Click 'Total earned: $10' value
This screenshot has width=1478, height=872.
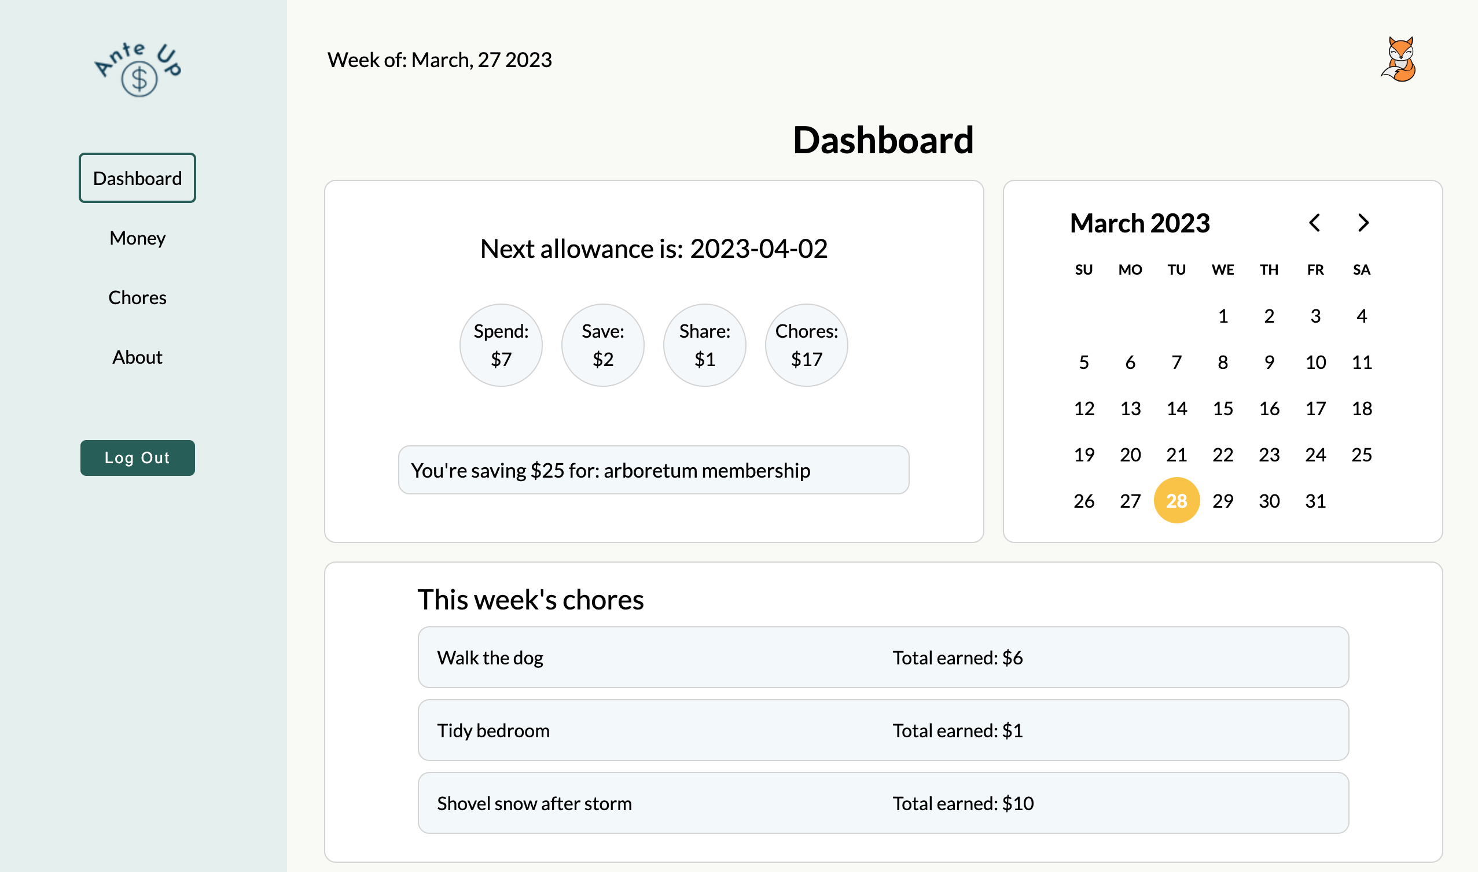click(962, 803)
